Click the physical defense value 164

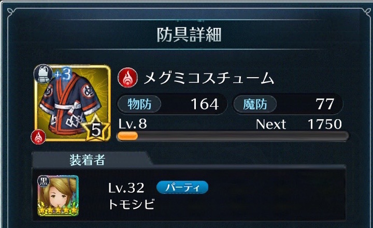pos(205,104)
